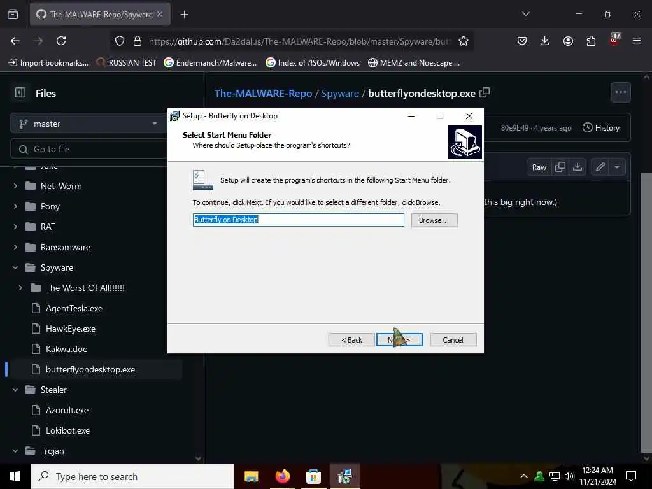Image resolution: width=652 pixels, height=489 pixels.
Task: Open the Firefox downloads panel
Action: (545, 41)
